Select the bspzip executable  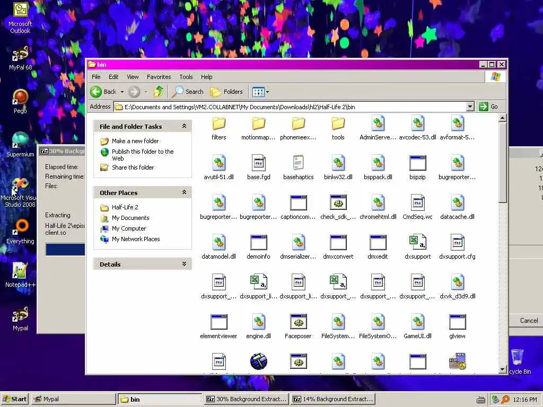point(418,168)
